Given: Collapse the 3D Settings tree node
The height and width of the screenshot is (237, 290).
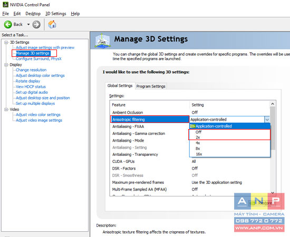Looking at the screenshot, I should tap(6, 42).
